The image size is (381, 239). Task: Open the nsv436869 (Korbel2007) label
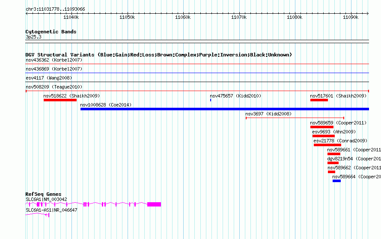pos(54,69)
